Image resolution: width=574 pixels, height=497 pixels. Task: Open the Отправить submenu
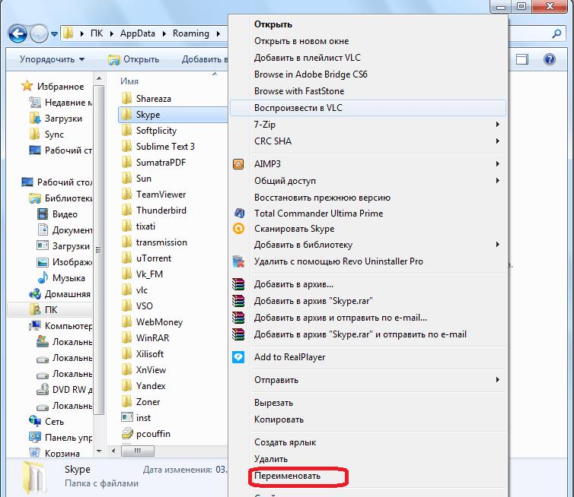pos(497,380)
